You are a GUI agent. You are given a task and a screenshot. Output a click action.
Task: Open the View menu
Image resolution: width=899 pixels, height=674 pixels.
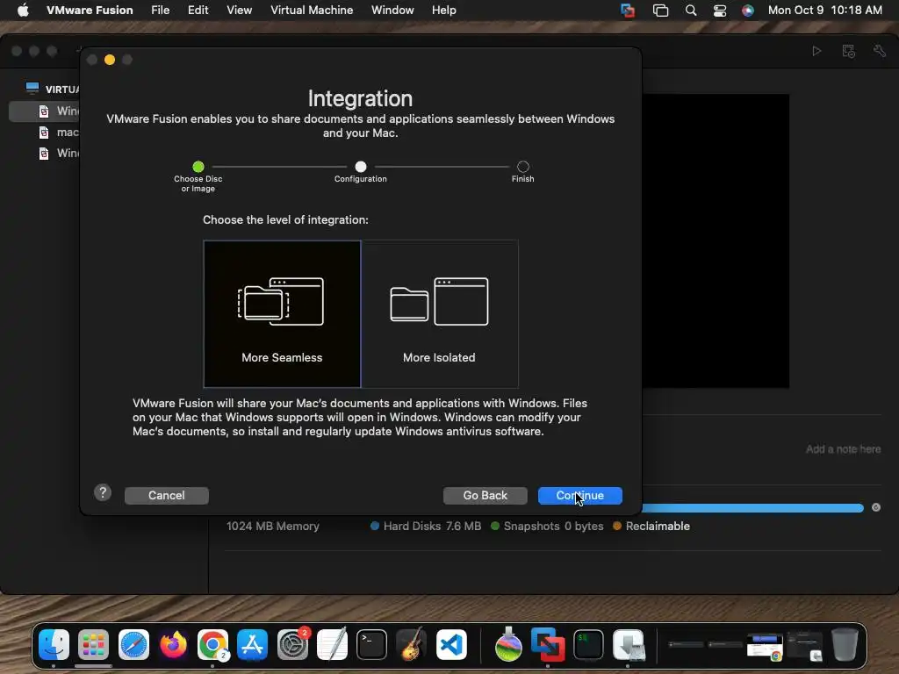click(239, 11)
